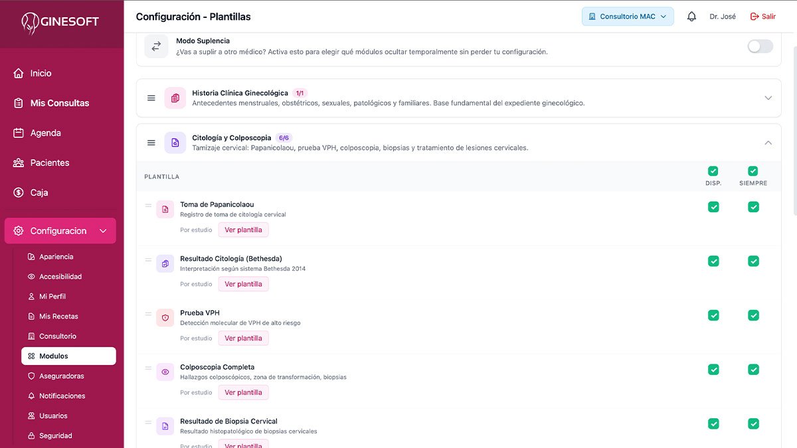Enable the Modo Suplencia toggle switch

tap(760, 46)
